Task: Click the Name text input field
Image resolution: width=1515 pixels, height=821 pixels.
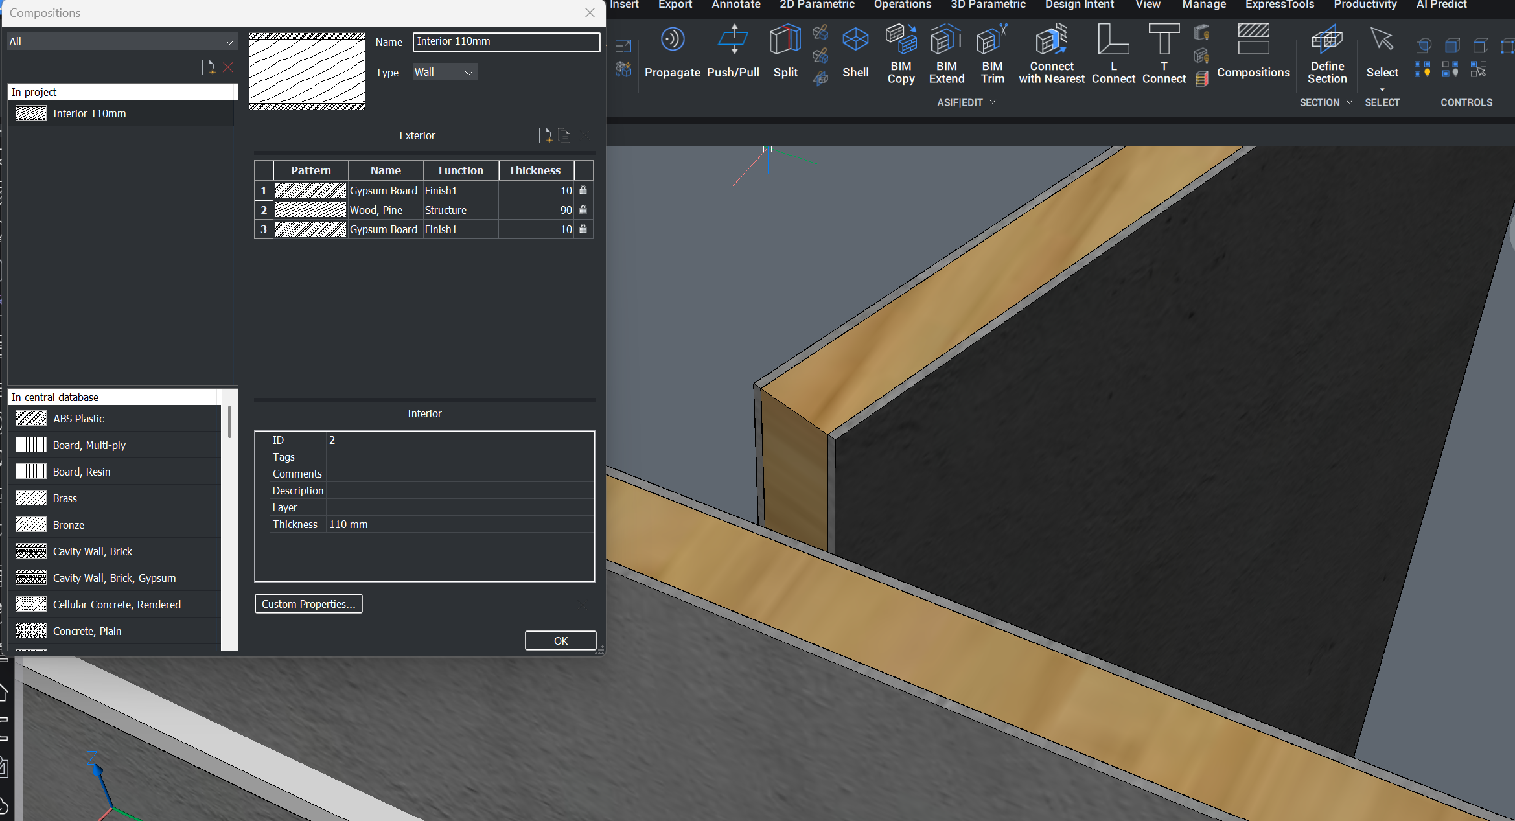Action: [x=506, y=41]
